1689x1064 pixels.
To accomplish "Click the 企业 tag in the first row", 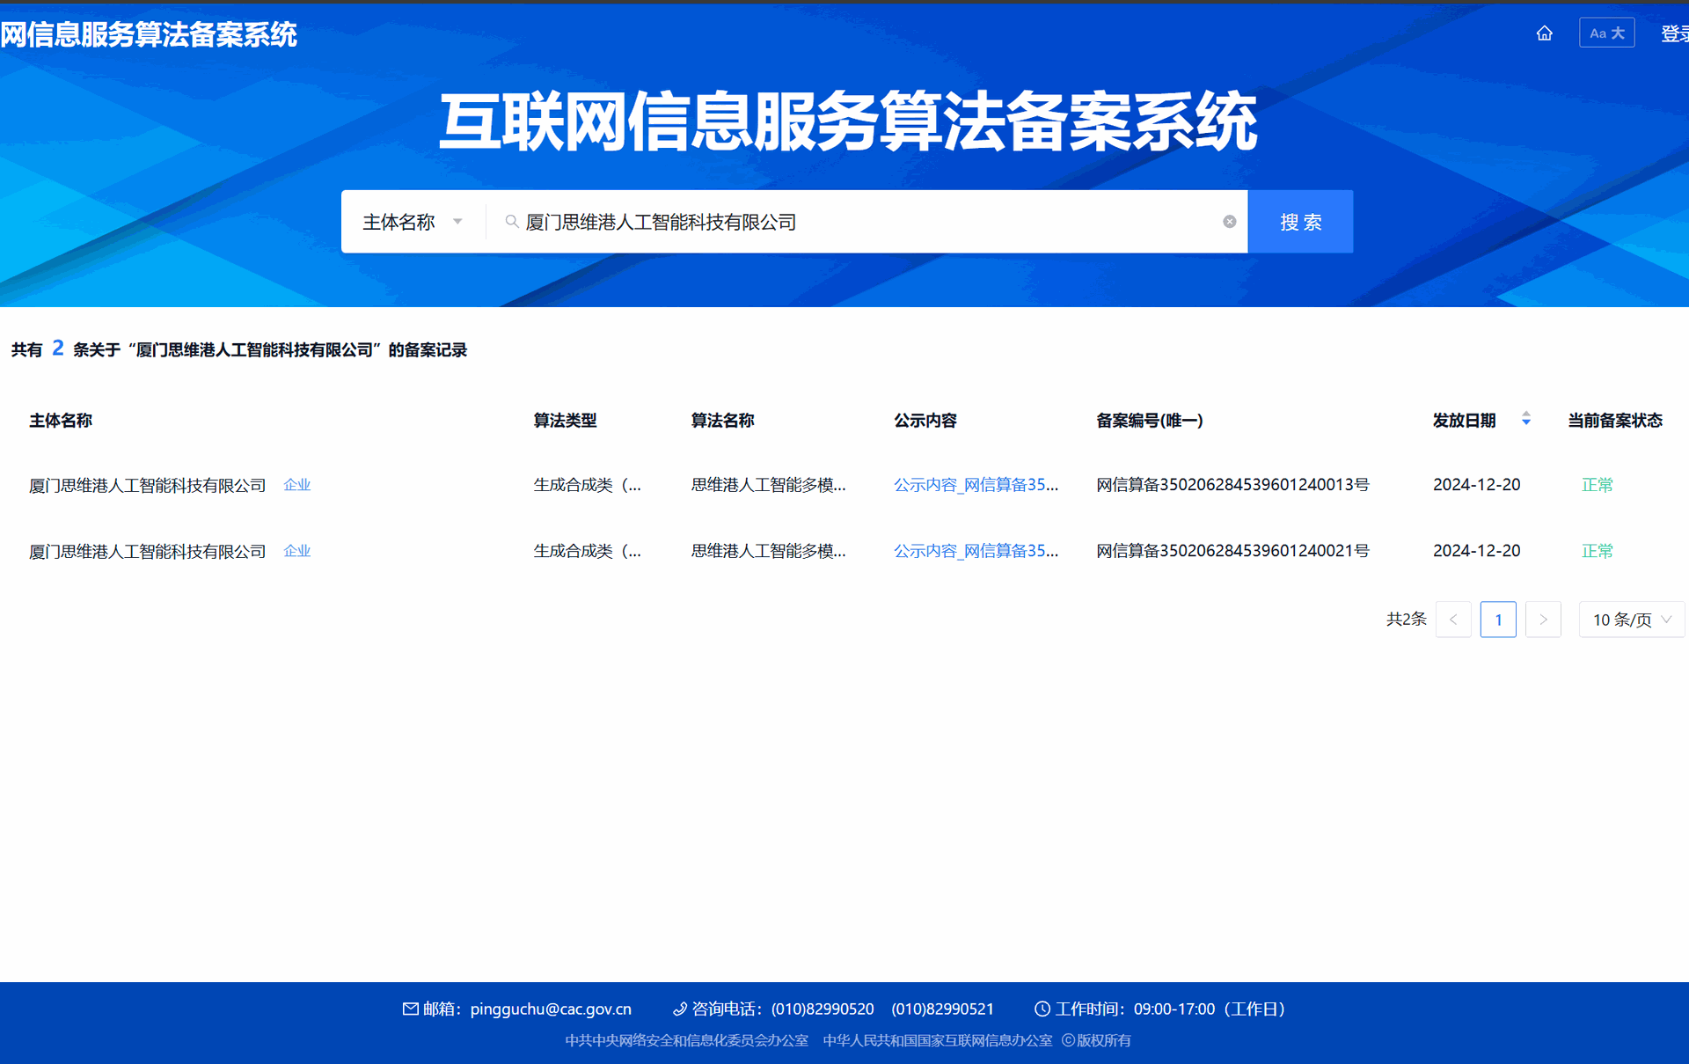I will [x=297, y=485].
